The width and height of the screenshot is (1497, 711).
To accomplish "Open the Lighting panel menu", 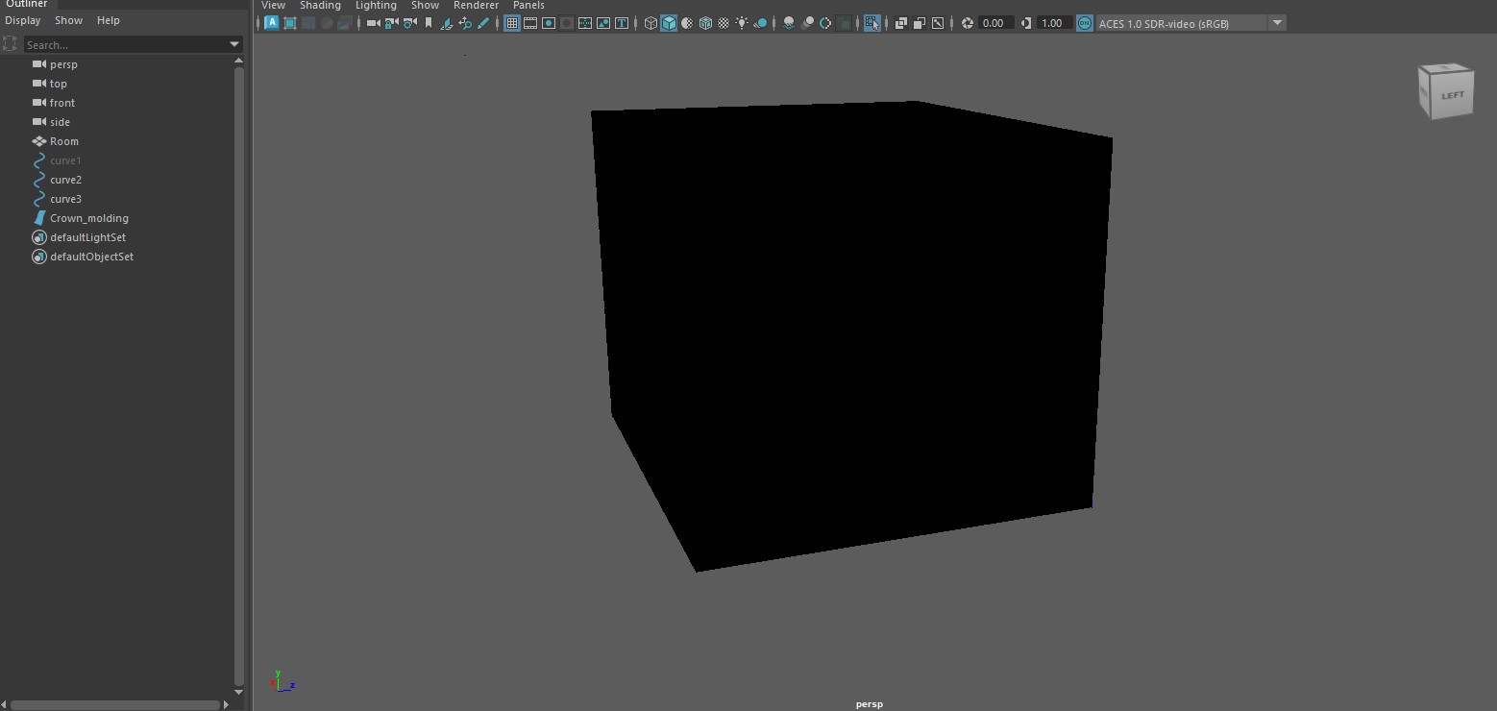I will [376, 6].
